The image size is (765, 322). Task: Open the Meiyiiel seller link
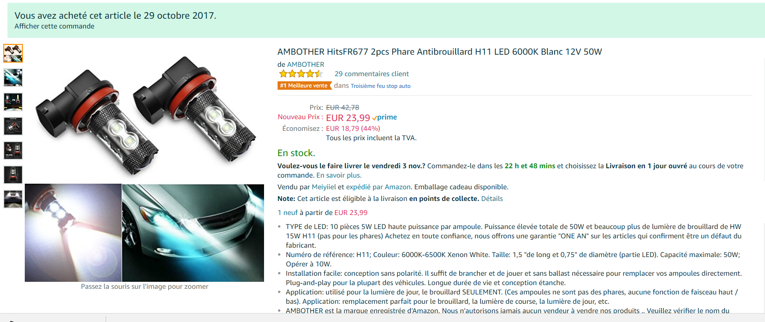324,187
